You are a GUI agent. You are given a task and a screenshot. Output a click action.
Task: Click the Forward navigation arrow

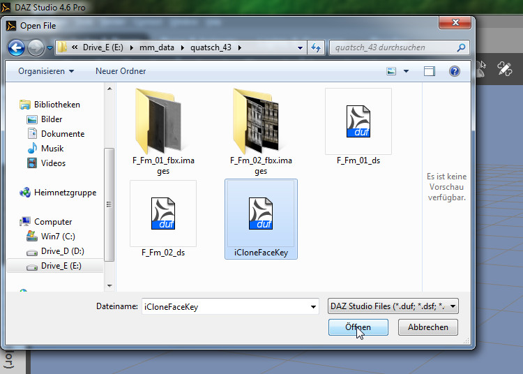[x=36, y=47]
